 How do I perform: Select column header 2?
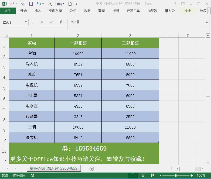78,36
